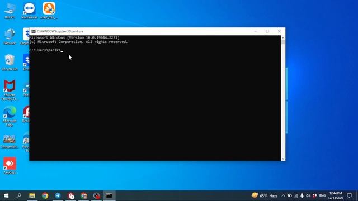Click the C:\Users\parik> prompt line
The height and width of the screenshot is (201, 358).
tap(45, 50)
